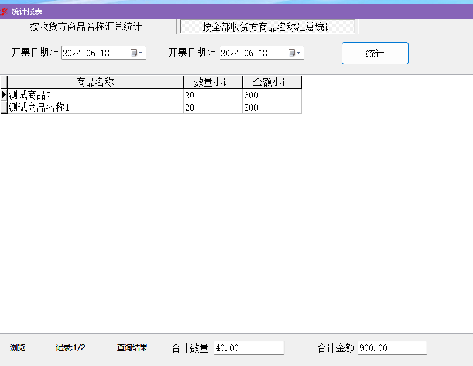Viewport: 473px width, 366px height.
Task: Click the 合计数量 label
Action: point(190,348)
